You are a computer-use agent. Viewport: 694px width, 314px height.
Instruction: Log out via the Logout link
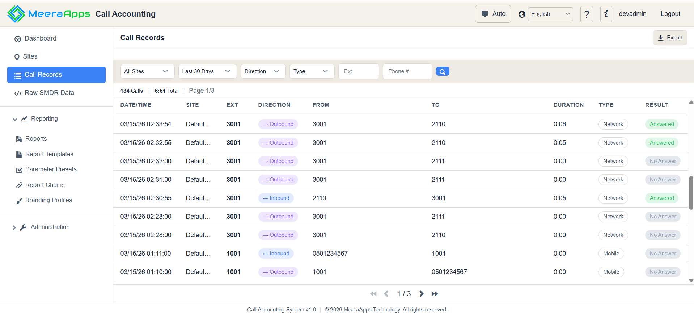tap(670, 14)
